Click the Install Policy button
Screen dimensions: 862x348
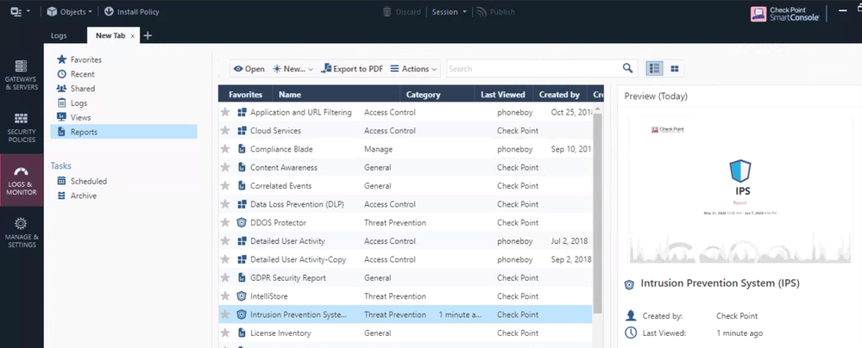[132, 11]
